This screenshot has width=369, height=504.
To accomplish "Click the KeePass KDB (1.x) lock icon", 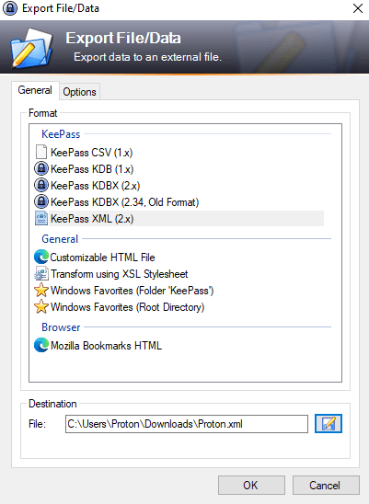I will [41, 168].
